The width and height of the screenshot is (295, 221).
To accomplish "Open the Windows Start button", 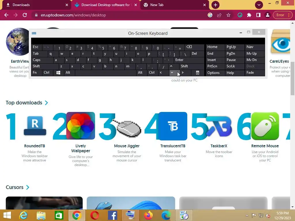I will 7,215.
